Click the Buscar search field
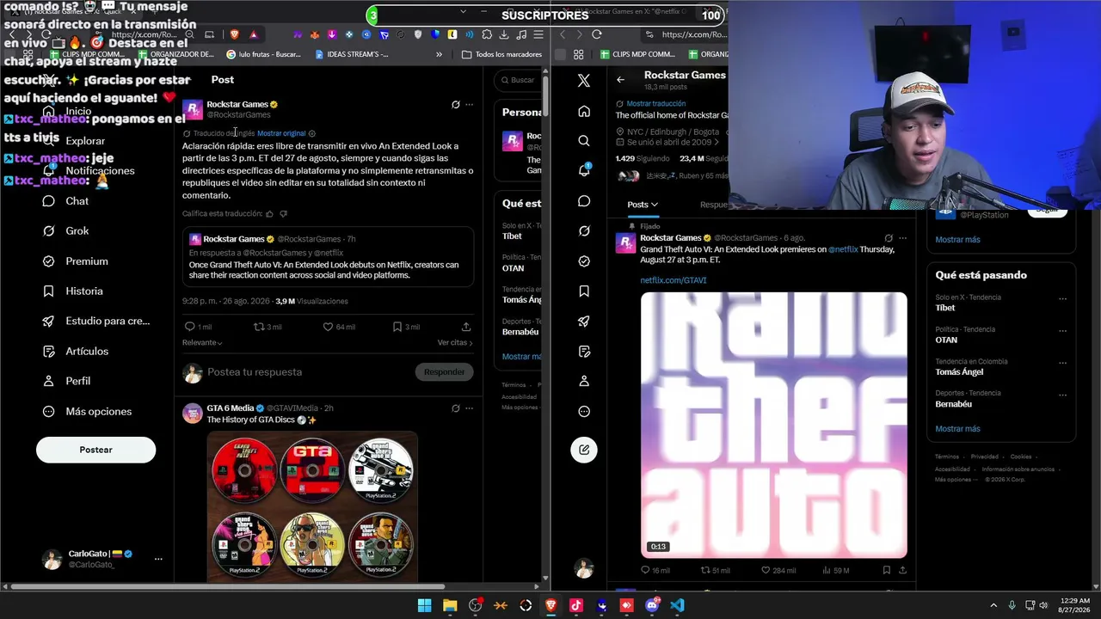The width and height of the screenshot is (1101, 619). point(520,80)
